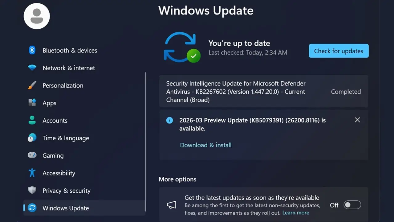Click the megaphone announcement icon
394x222 pixels.
(172, 204)
